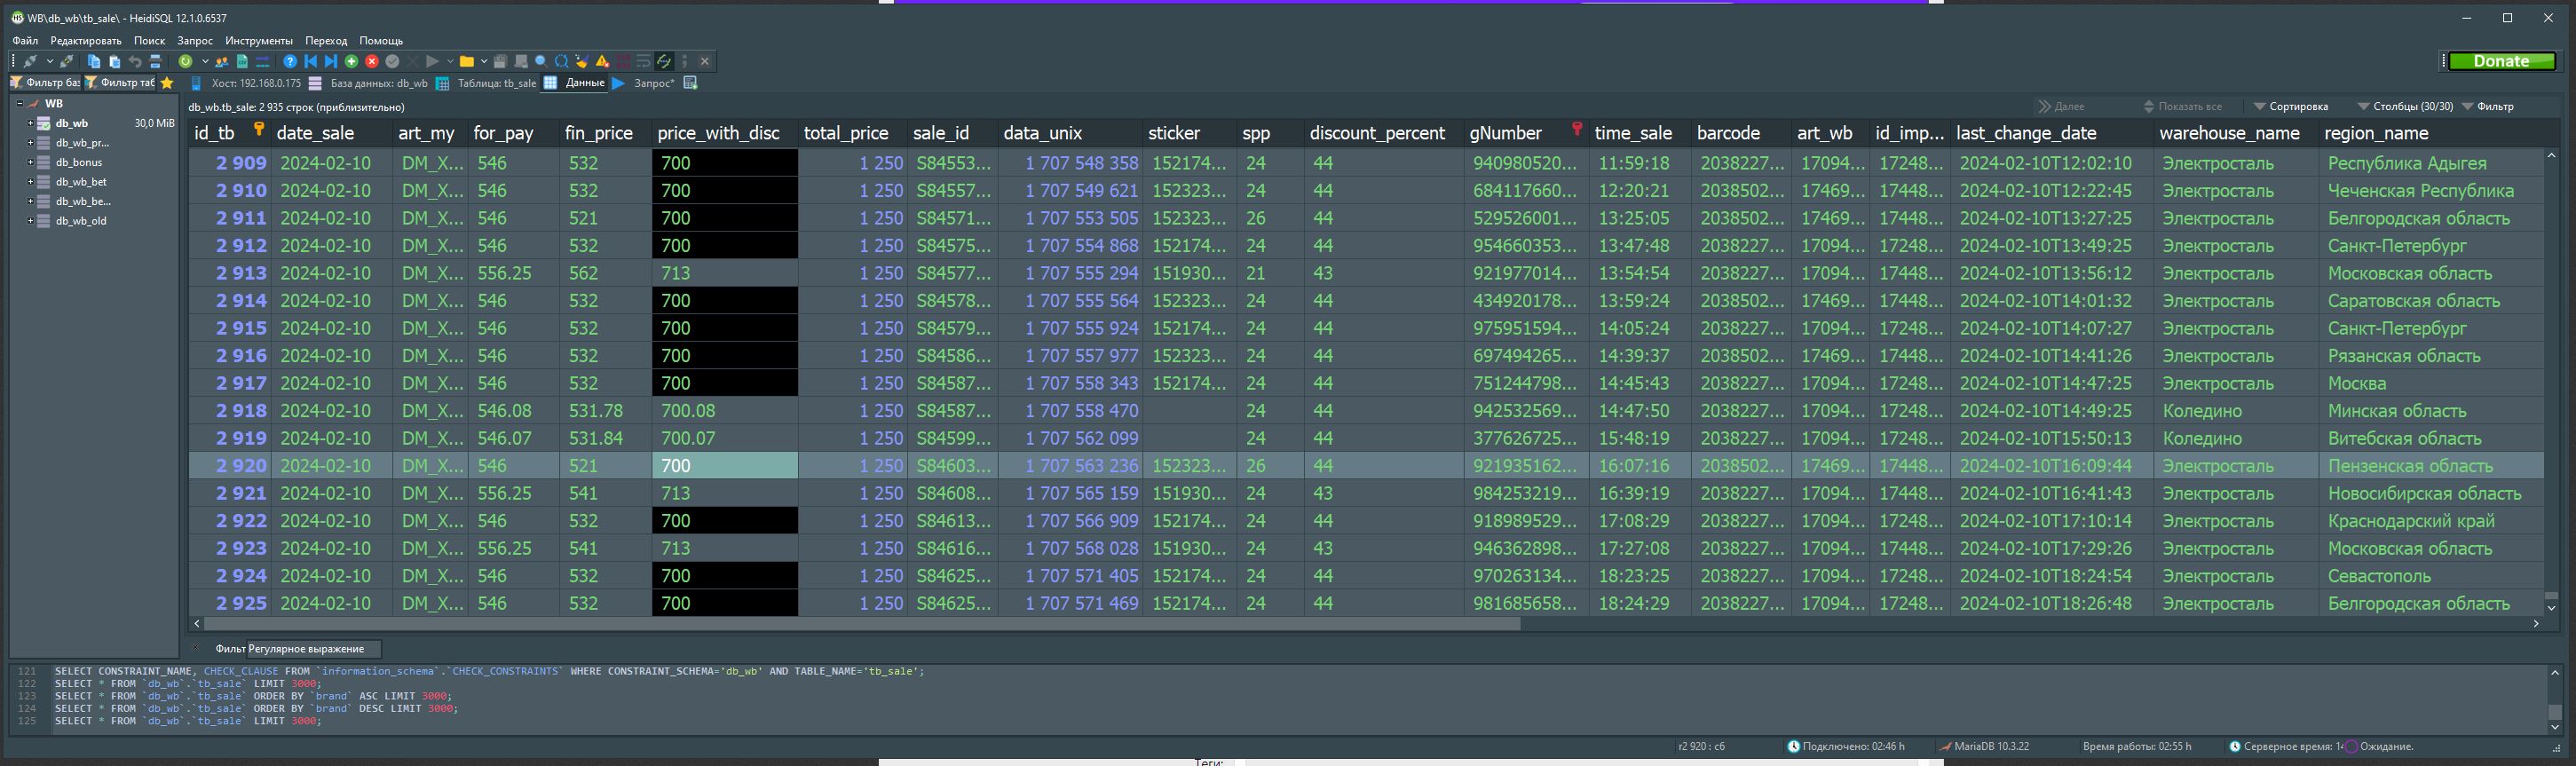Switch to the Хост: 192.168.0.175 tab

pos(246,83)
